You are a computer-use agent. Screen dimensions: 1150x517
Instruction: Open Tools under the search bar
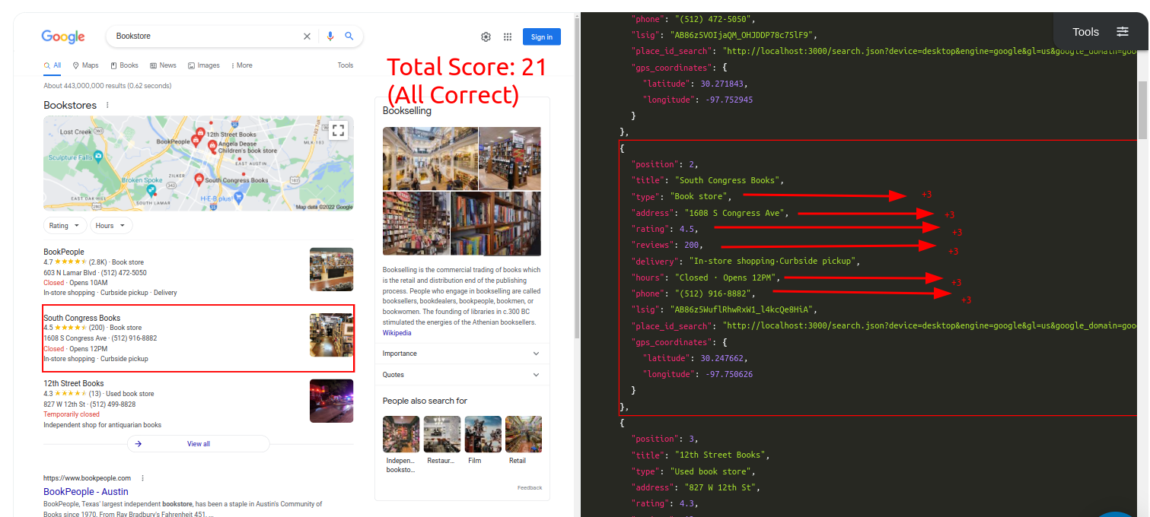click(x=346, y=65)
